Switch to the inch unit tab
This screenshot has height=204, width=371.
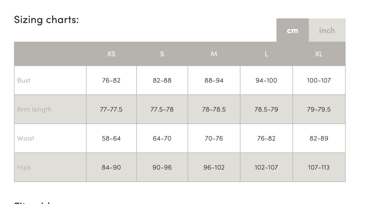(x=327, y=30)
